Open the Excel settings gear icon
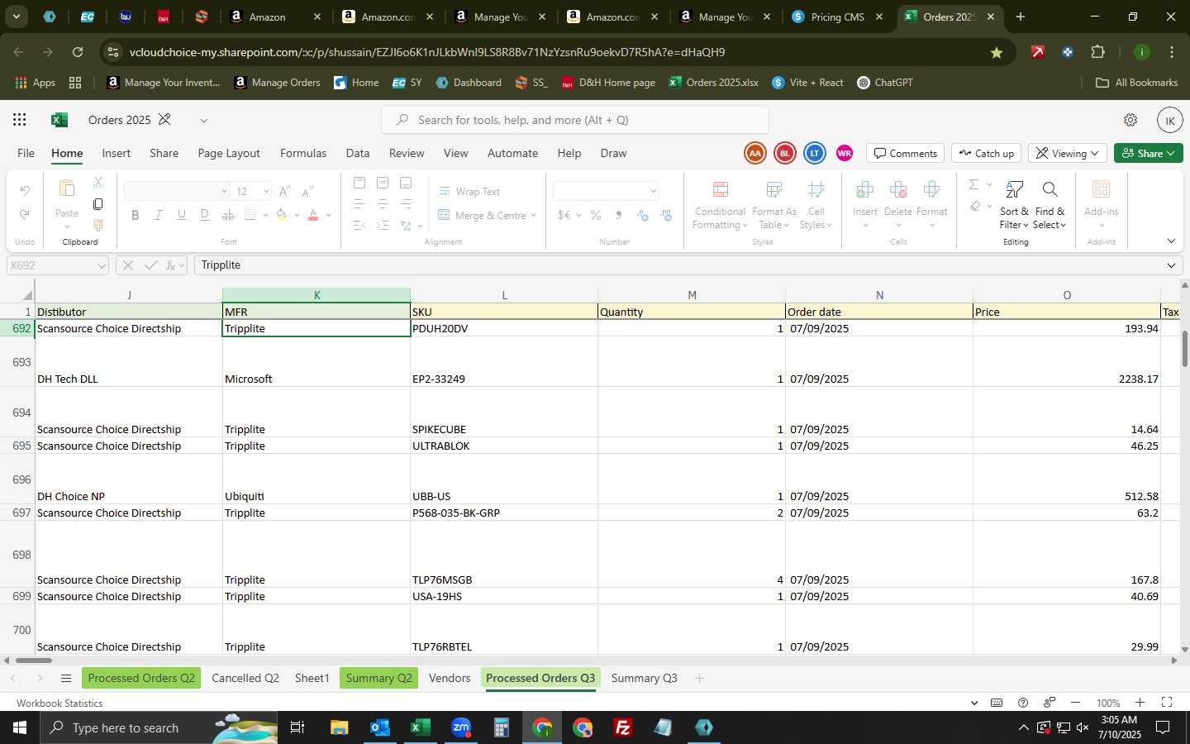1190x744 pixels. (1130, 120)
